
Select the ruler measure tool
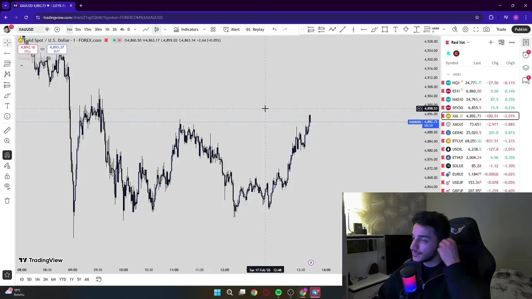pos(7,130)
